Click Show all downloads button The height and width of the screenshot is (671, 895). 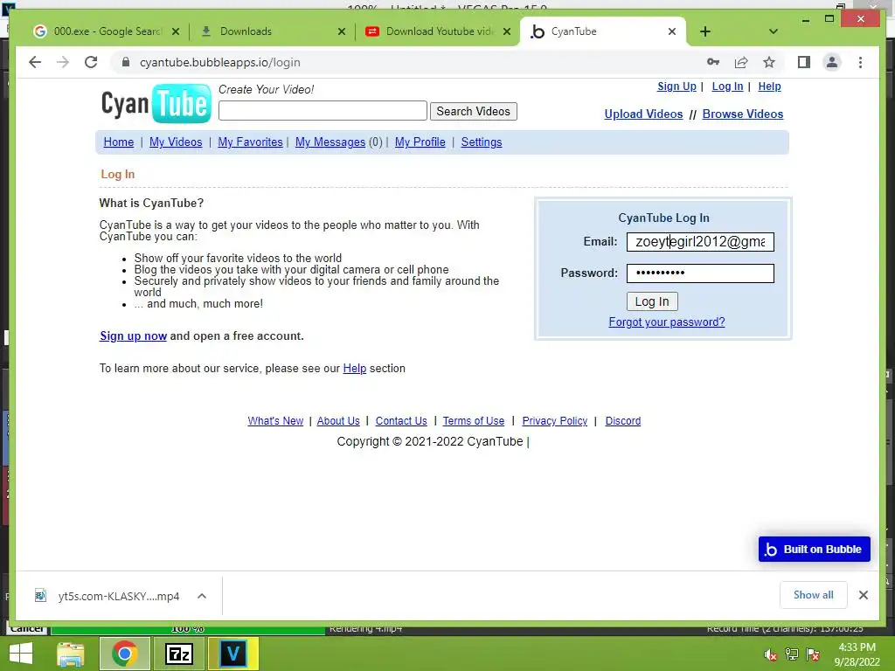[x=814, y=595]
